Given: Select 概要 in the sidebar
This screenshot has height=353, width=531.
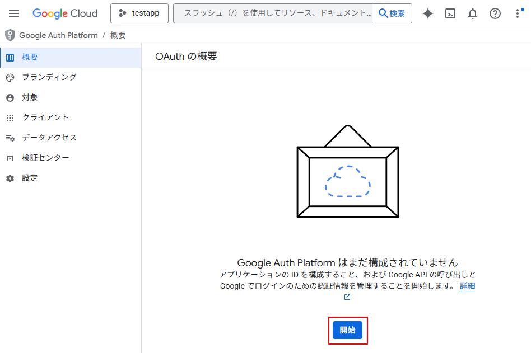Looking at the screenshot, I should [30, 57].
